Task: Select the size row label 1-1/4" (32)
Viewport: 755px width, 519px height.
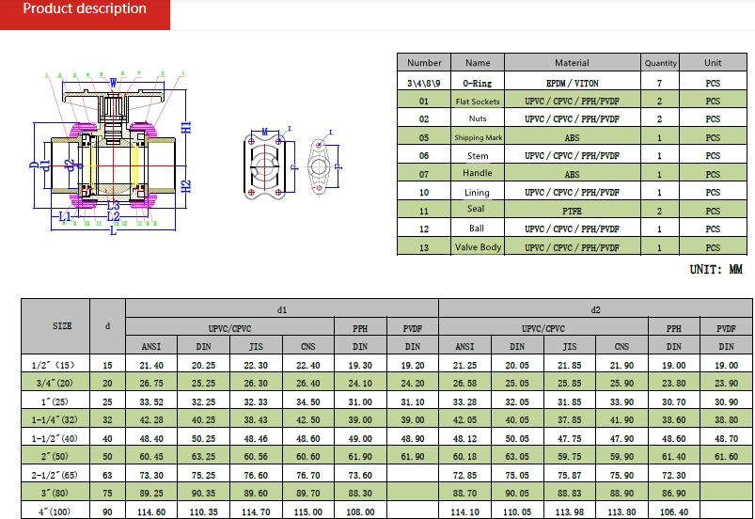Action: click(x=55, y=420)
